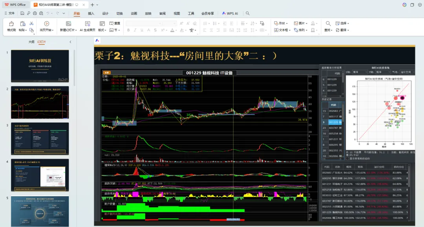The height and width of the screenshot is (227, 424).
Task: Open the 版式 layout dropdown arrow
Action: pyautogui.click(x=106, y=30)
